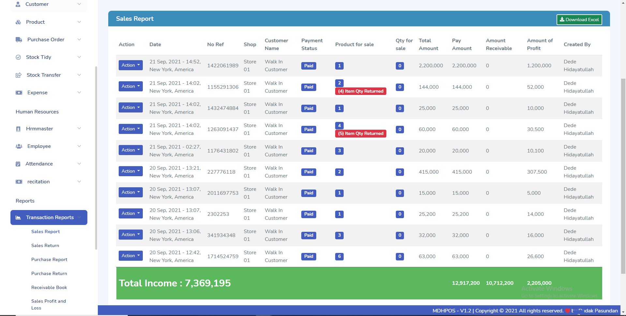
Task: Click the Purchase Order truck icon
Action: click(19, 40)
